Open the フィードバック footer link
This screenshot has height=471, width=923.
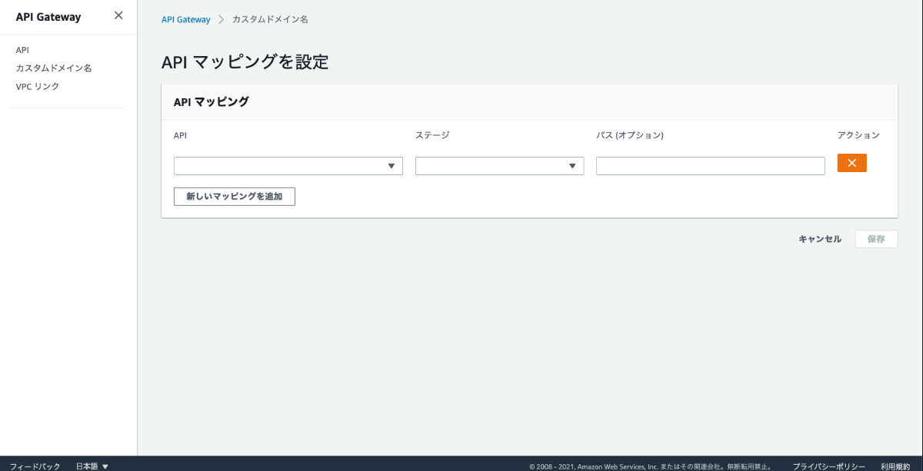[35, 466]
